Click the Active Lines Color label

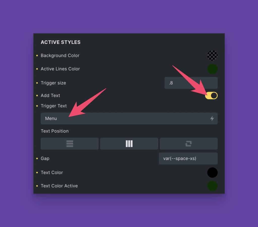coord(60,69)
